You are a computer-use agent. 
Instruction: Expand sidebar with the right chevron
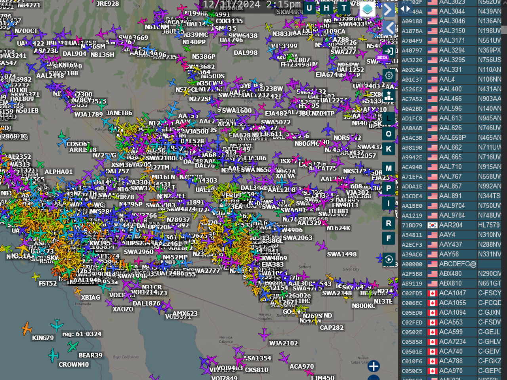pyautogui.click(x=389, y=9)
